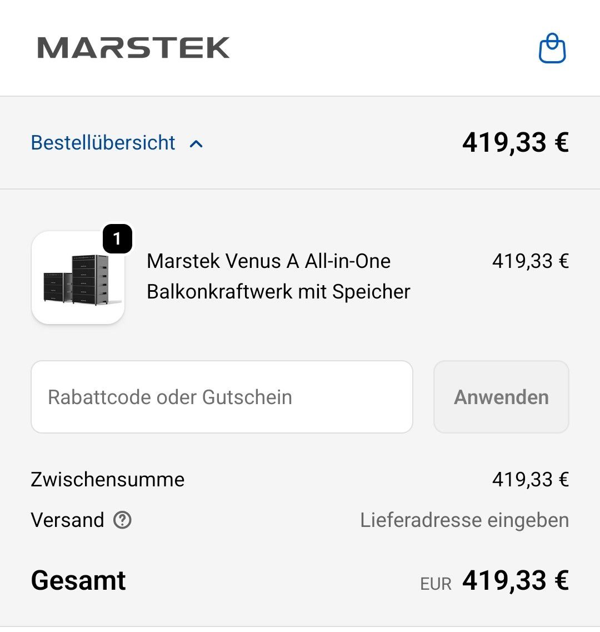600x632 pixels.
Task: Click the Zwischensumme label
Action: tap(108, 479)
